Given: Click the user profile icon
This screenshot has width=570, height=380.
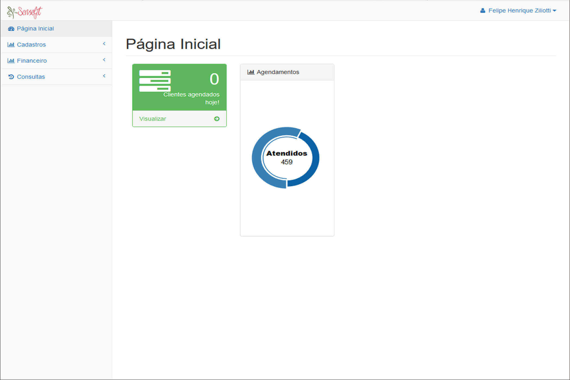Looking at the screenshot, I should point(483,11).
